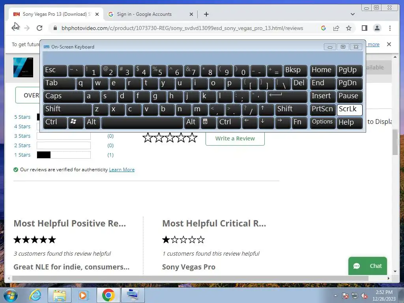Screen dimensions: 404x303
Task: Filter reviews by 3 Stars
Action: click(22, 136)
